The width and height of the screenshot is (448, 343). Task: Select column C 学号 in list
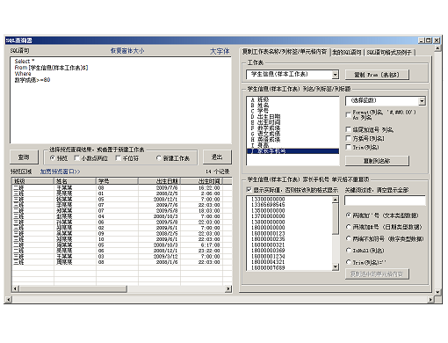click(293, 111)
